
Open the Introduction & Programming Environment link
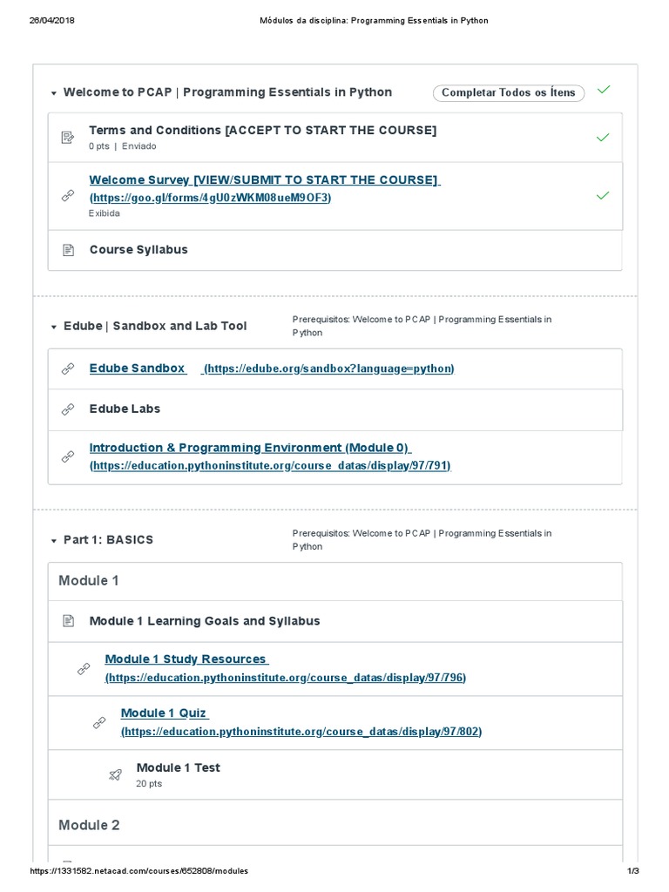click(249, 448)
